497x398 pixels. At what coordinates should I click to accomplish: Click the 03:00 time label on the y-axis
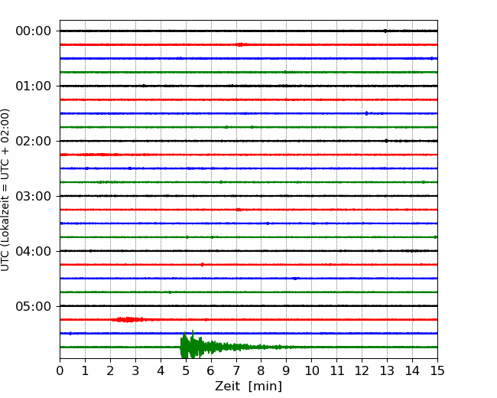(x=34, y=196)
